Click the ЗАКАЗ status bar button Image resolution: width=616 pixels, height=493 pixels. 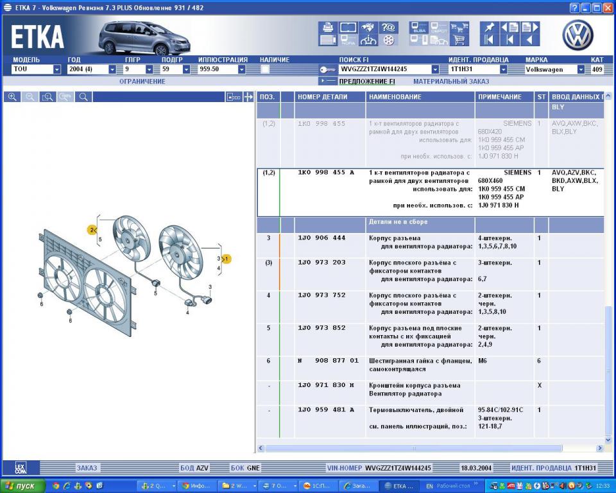[x=87, y=468]
